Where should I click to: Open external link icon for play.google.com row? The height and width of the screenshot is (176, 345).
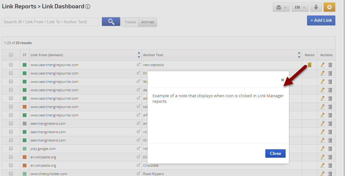138,149
